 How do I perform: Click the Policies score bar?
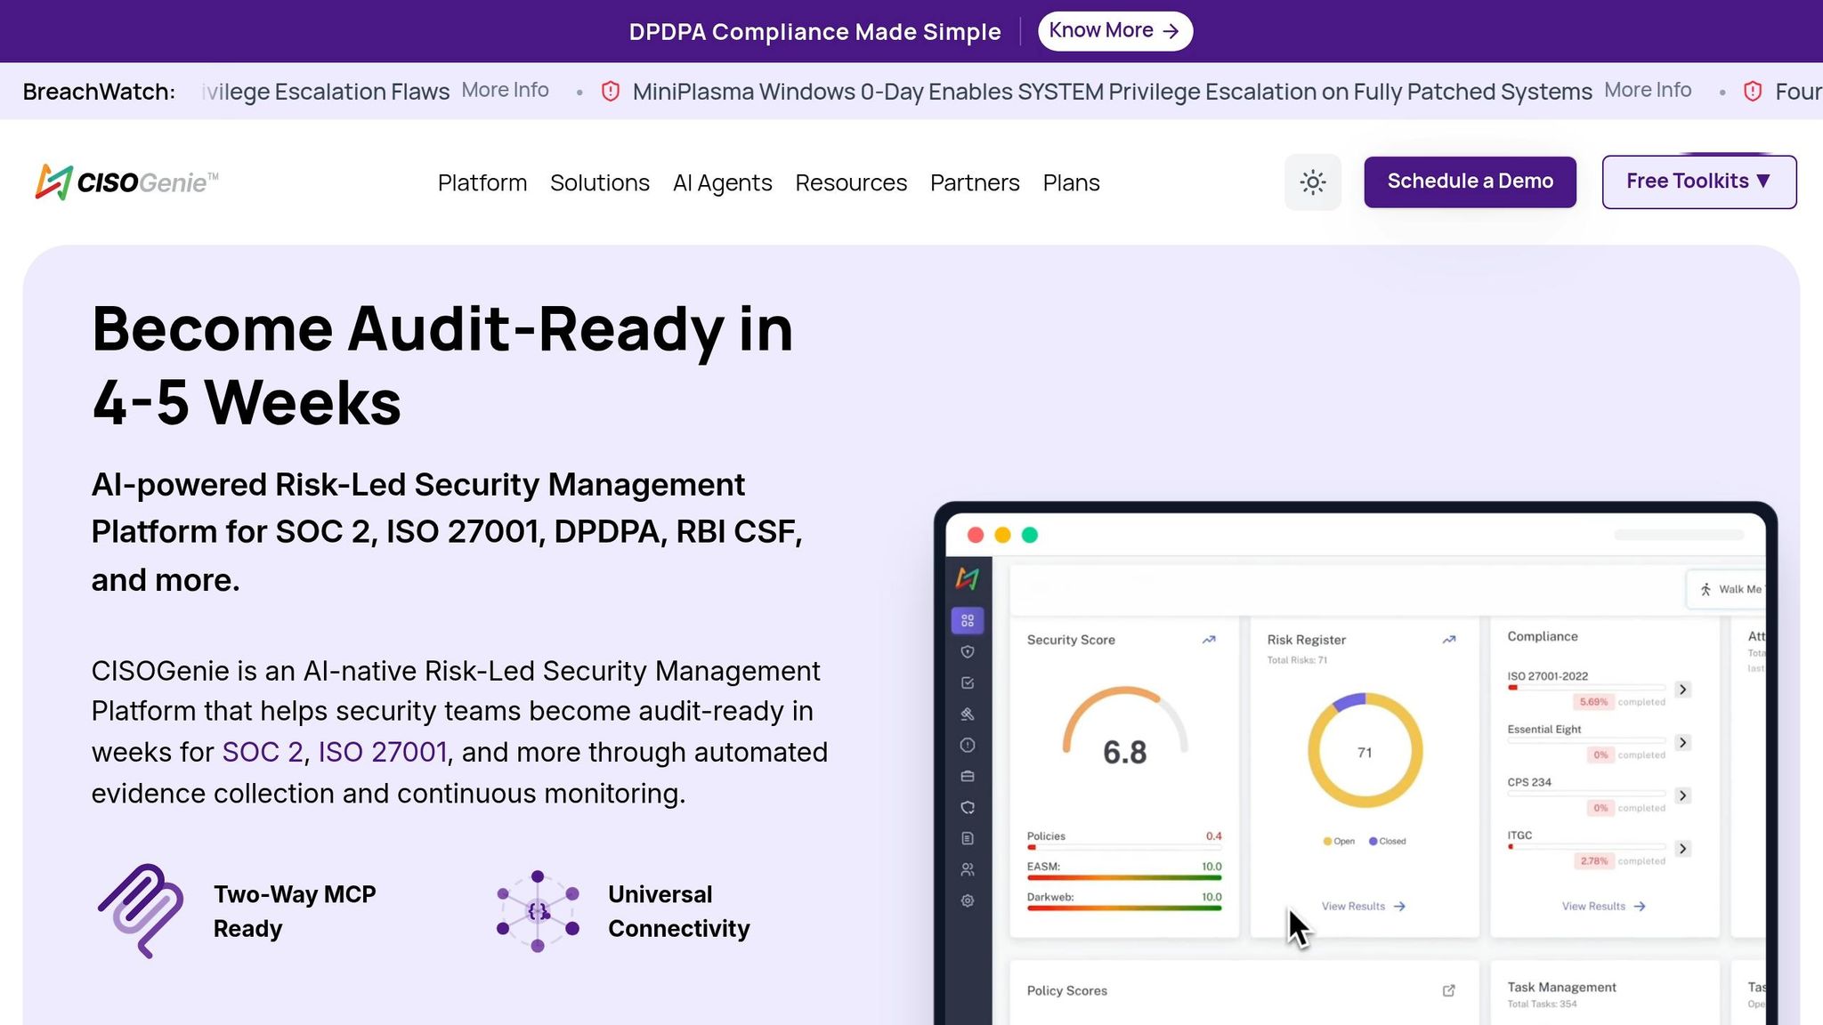coord(1124,847)
